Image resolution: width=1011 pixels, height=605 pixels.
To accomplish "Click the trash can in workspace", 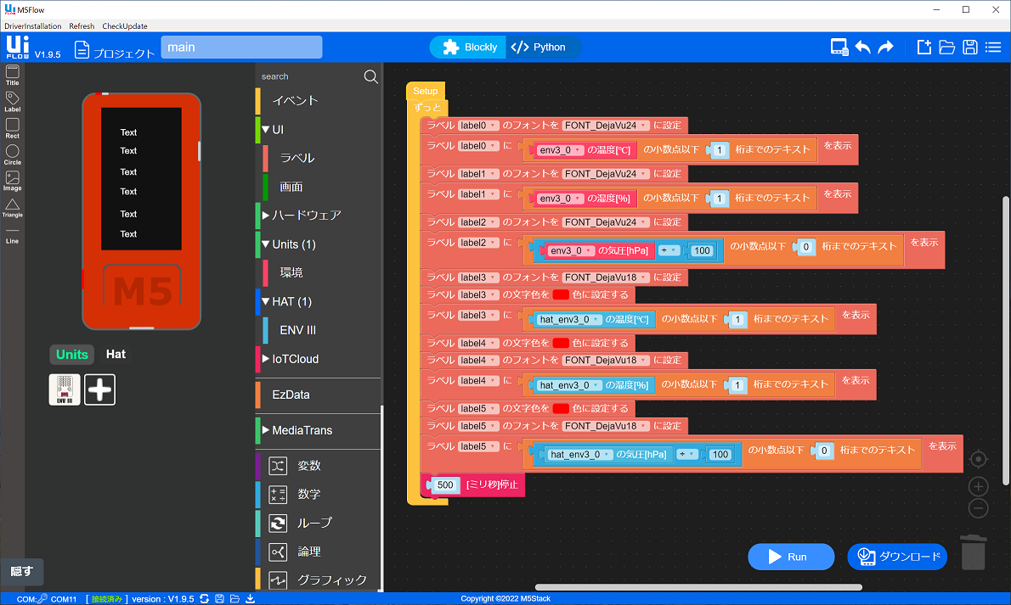I will point(974,552).
